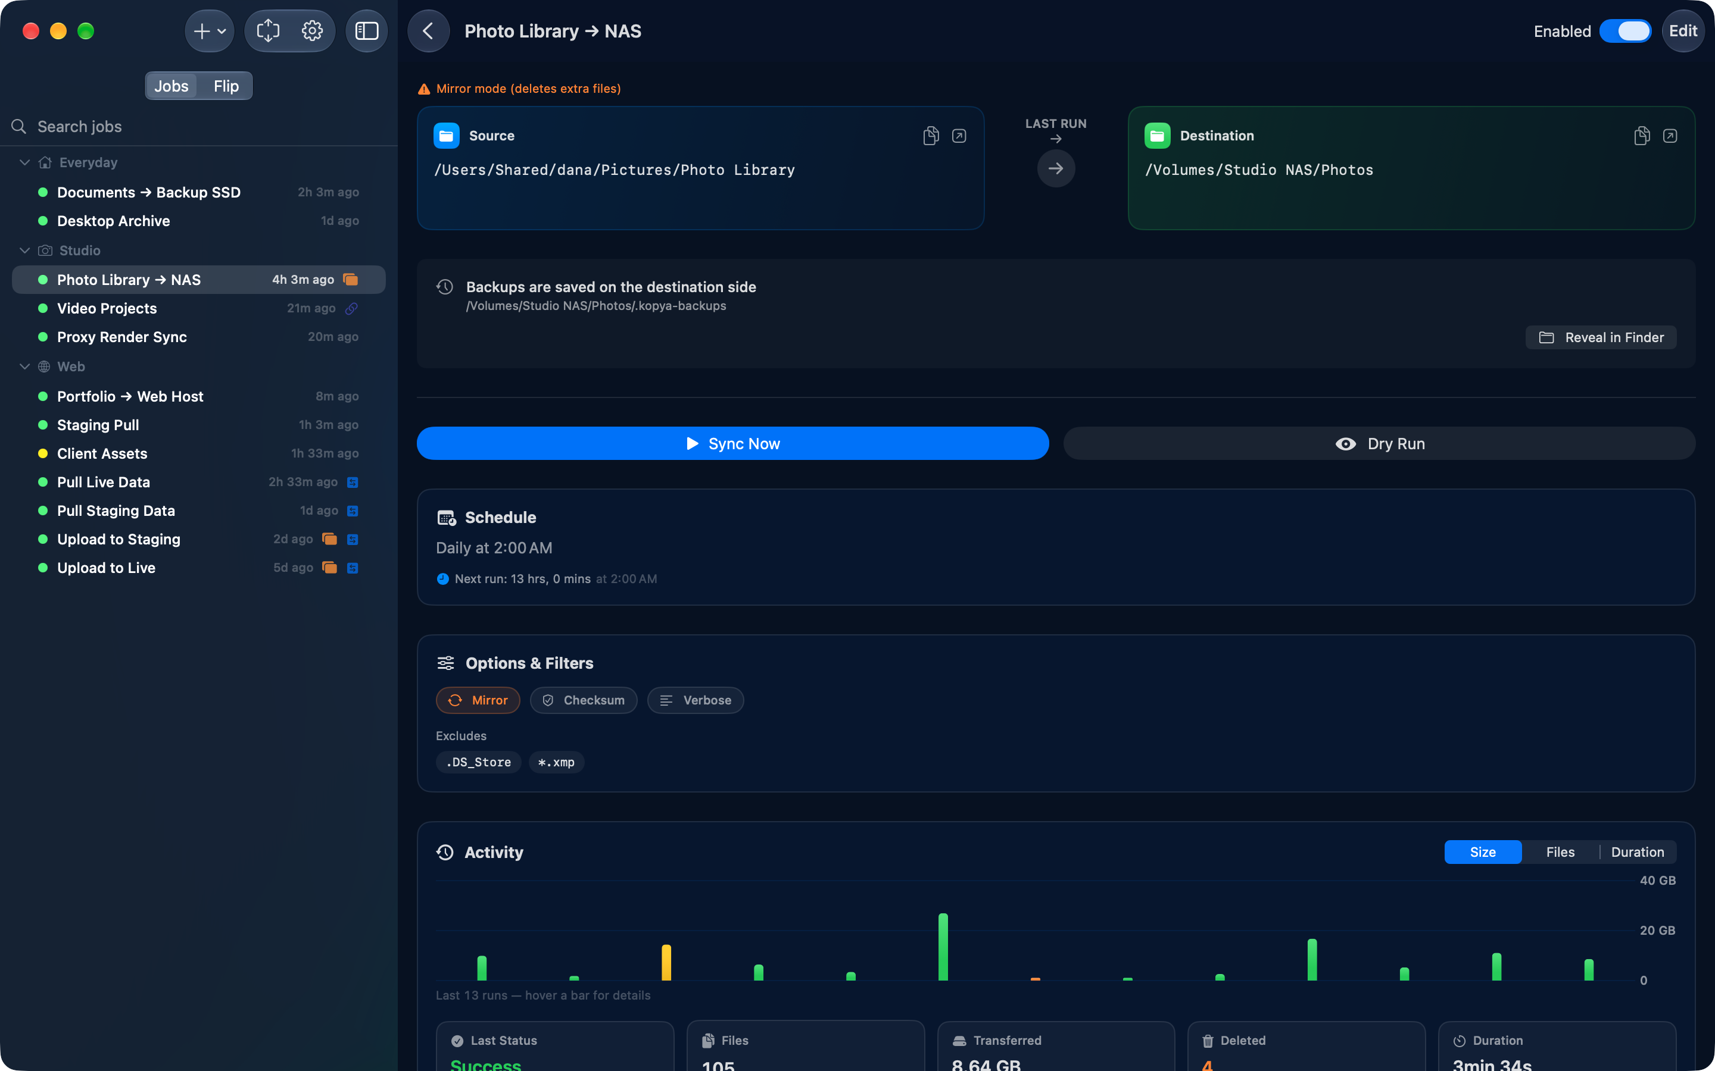Image resolution: width=1715 pixels, height=1071 pixels.
Task: Select the *.xmp exclude tag
Action: point(556,762)
